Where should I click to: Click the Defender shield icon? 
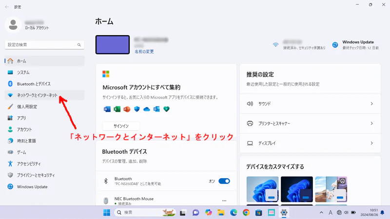137,109
